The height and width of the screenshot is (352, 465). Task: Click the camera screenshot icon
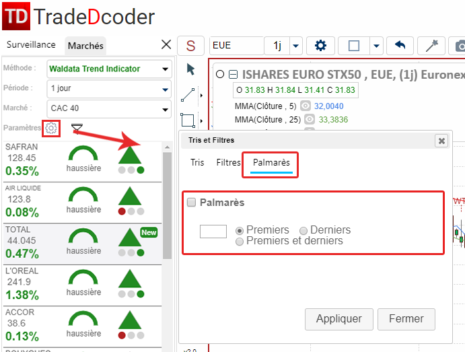click(458, 46)
